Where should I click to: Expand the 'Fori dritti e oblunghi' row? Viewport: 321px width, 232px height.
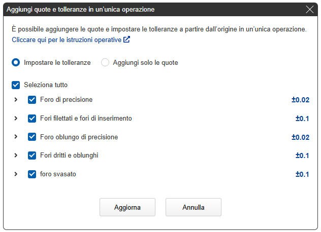(x=16, y=156)
